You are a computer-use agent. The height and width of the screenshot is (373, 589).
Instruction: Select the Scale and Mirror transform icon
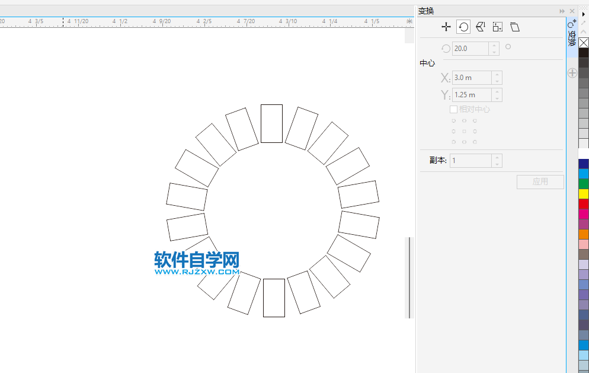click(x=480, y=26)
